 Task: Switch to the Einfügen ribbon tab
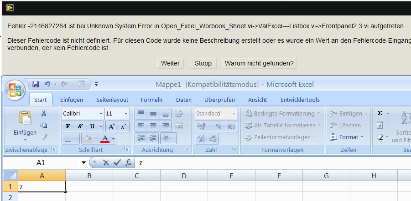[72, 100]
